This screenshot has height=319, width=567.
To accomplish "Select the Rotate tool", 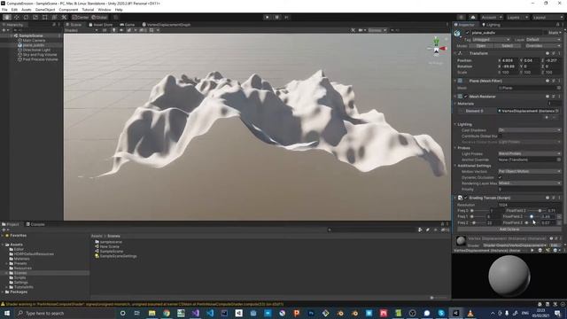I will [26, 17].
